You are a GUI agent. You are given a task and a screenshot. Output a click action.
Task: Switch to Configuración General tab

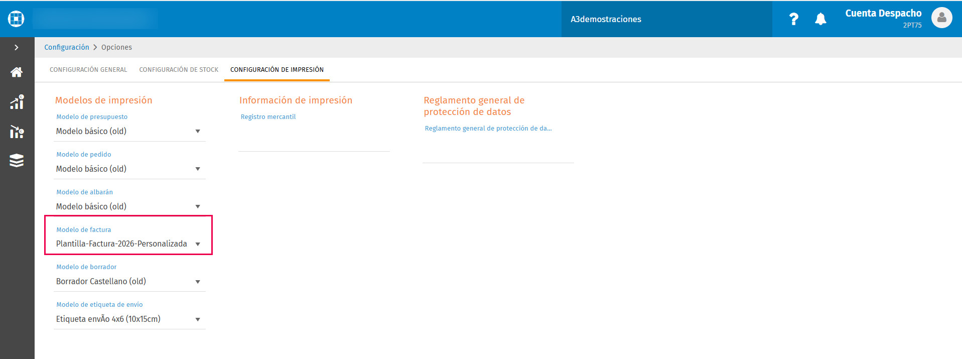click(88, 70)
